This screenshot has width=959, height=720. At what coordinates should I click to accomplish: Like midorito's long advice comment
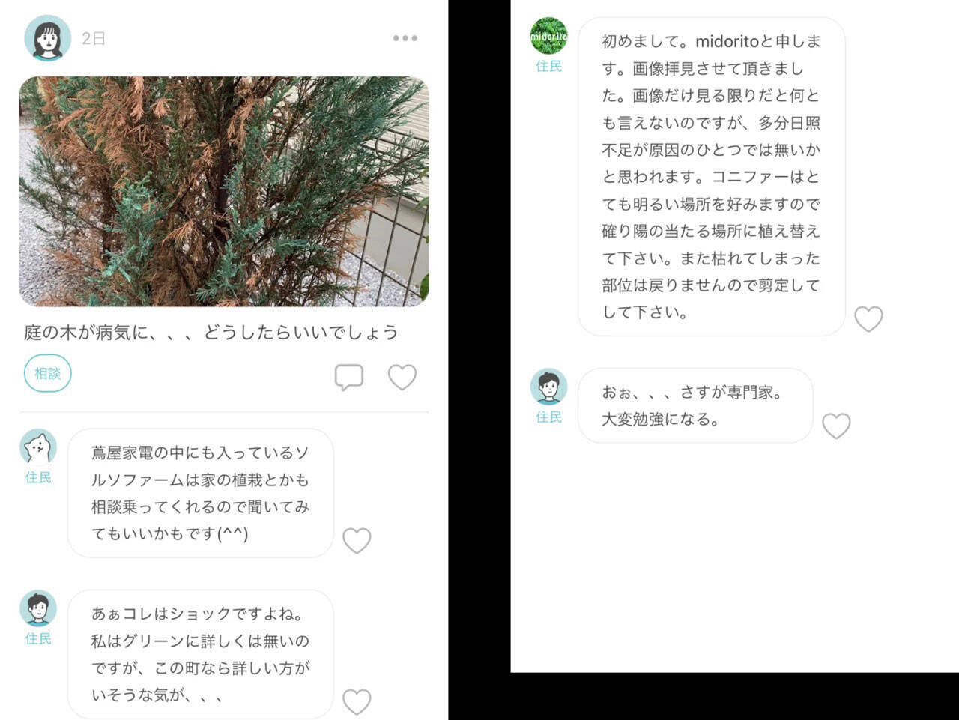(869, 319)
